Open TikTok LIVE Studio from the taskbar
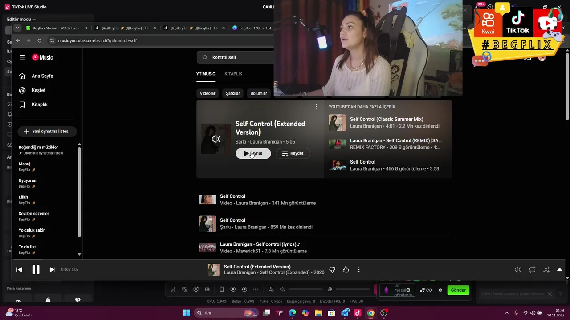 357,313
